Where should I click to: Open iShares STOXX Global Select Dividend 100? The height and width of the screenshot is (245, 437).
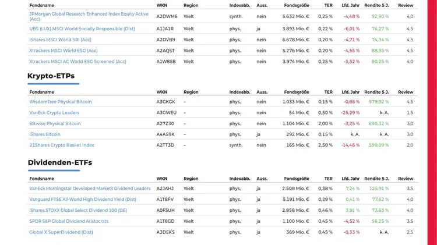coord(78,210)
